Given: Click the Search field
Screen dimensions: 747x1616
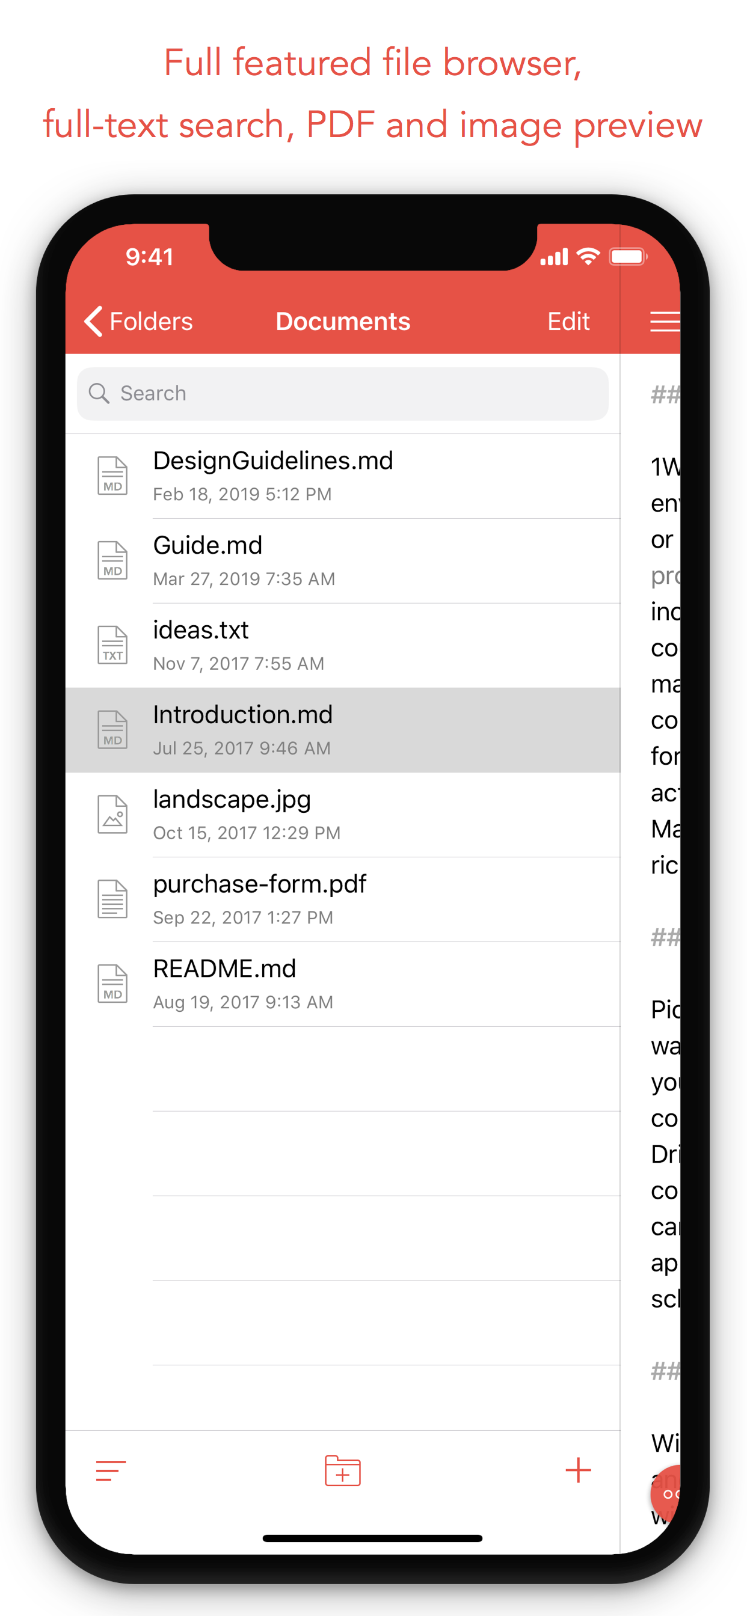Looking at the screenshot, I should 342,393.
